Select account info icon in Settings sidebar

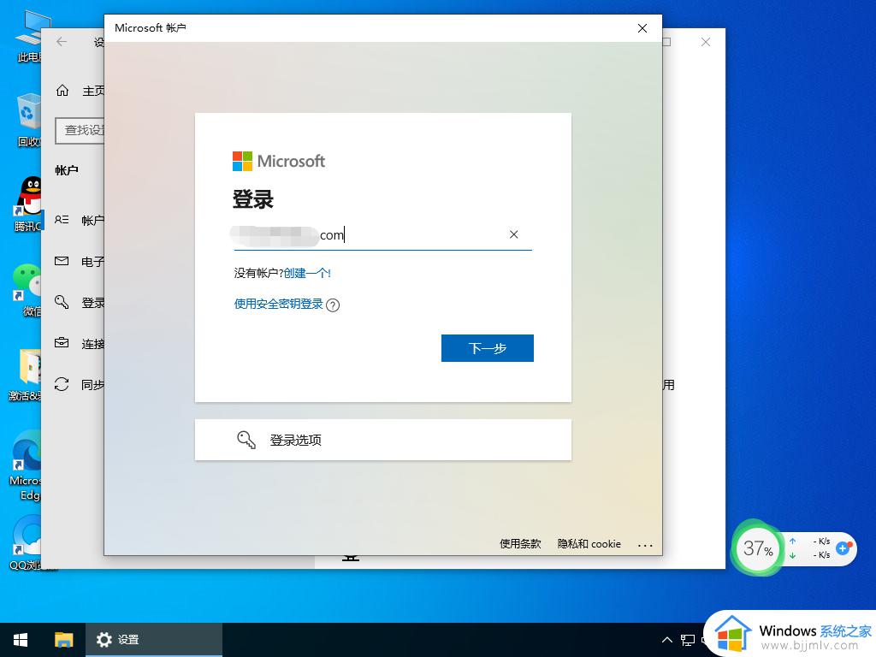pyautogui.click(x=62, y=220)
